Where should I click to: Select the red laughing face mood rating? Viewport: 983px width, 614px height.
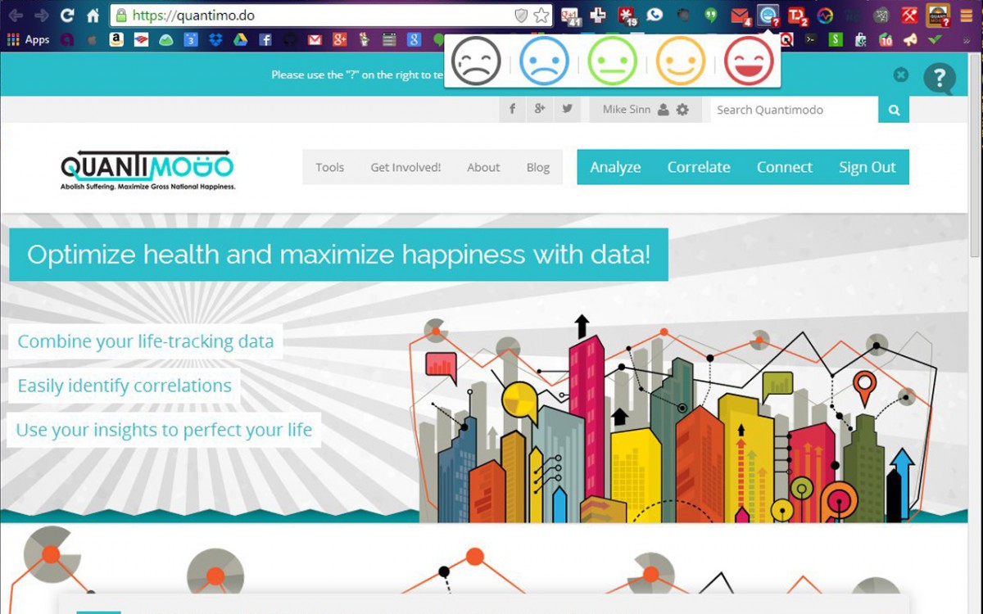pos(749,61)
